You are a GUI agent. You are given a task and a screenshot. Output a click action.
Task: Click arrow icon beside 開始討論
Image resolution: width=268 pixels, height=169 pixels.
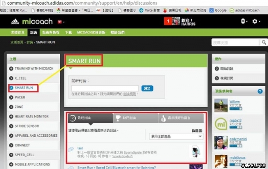tap(217, 69)
